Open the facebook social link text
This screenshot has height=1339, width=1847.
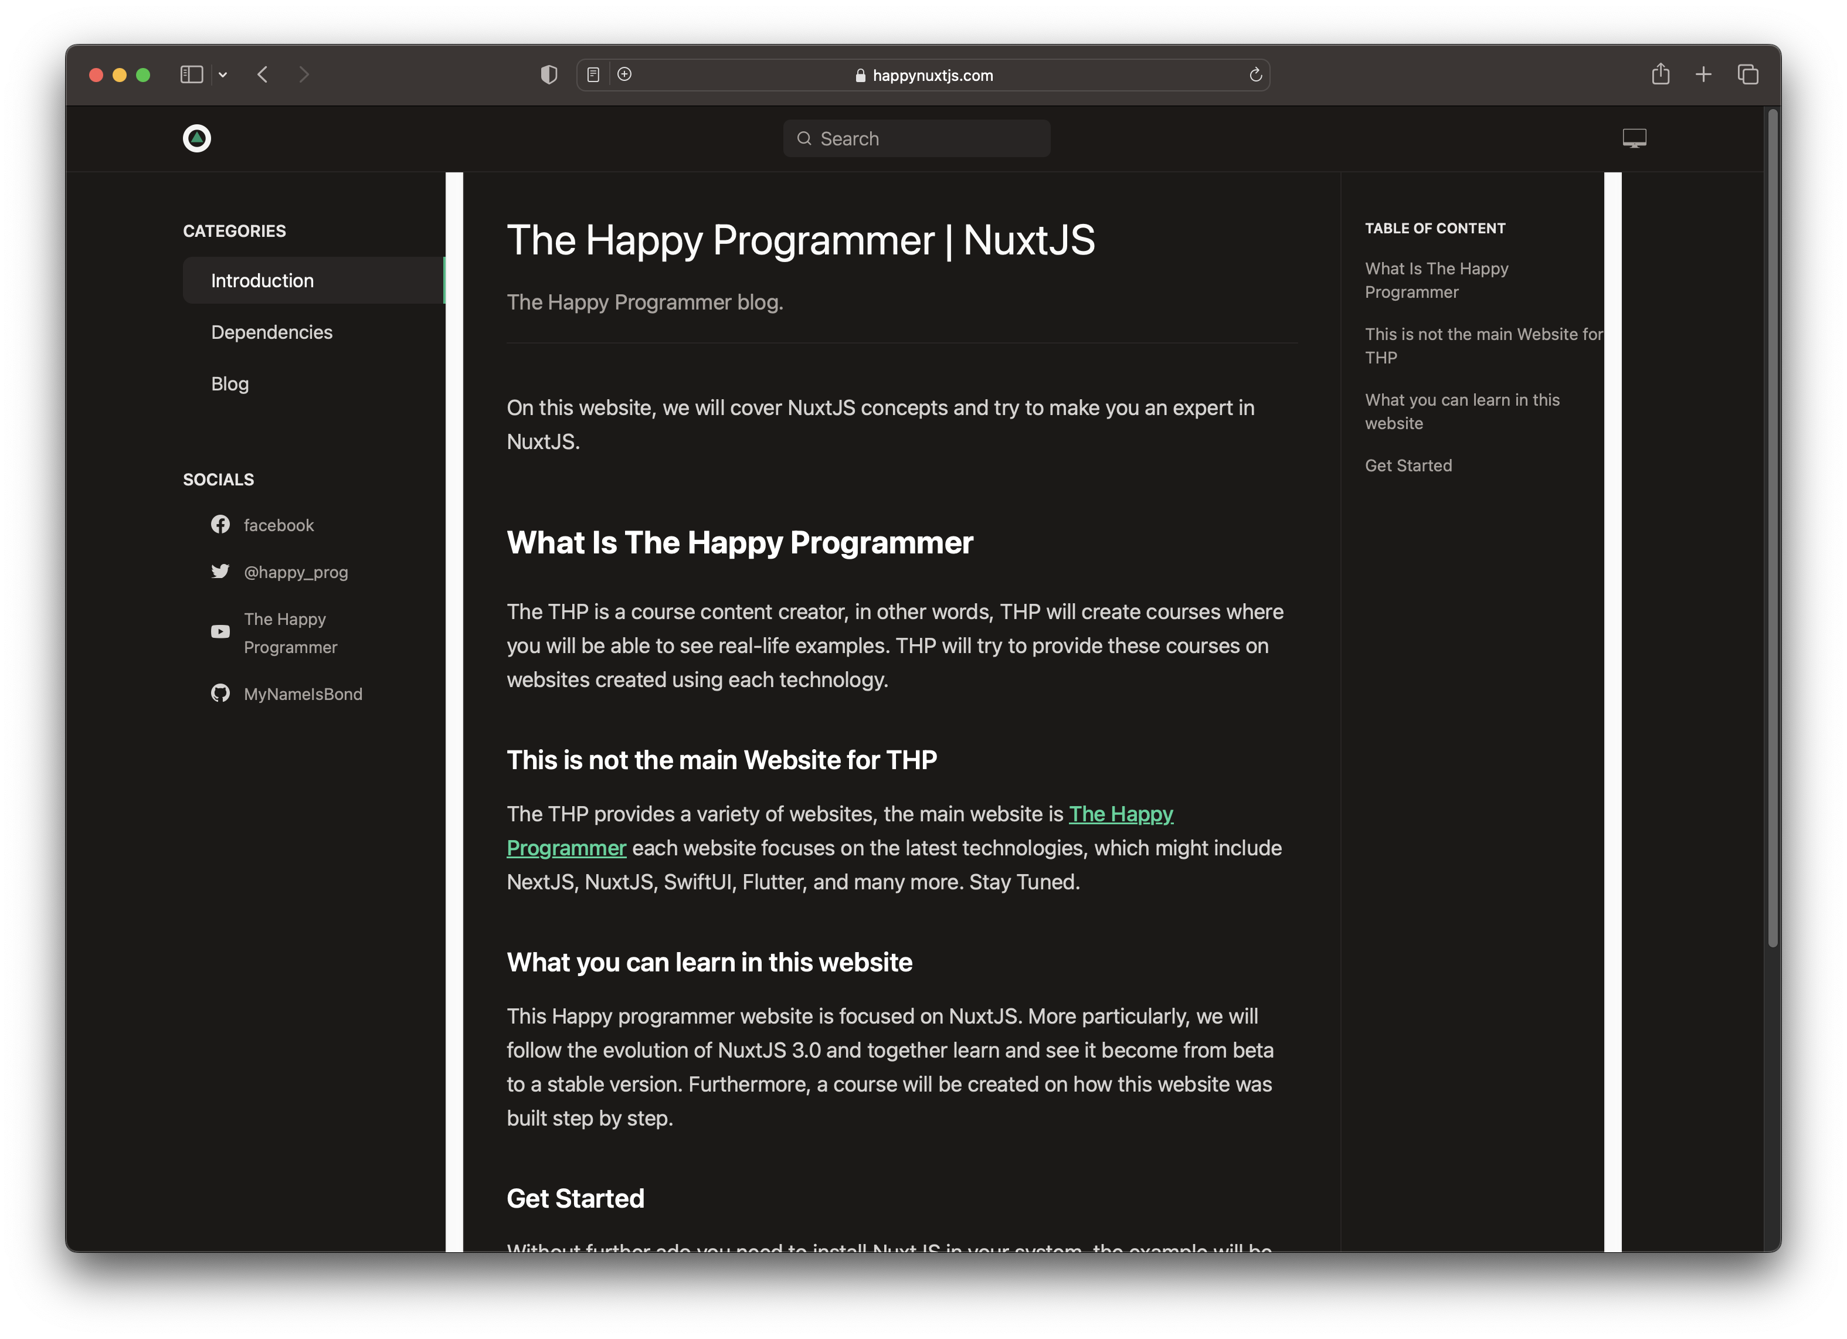point(279,525)
